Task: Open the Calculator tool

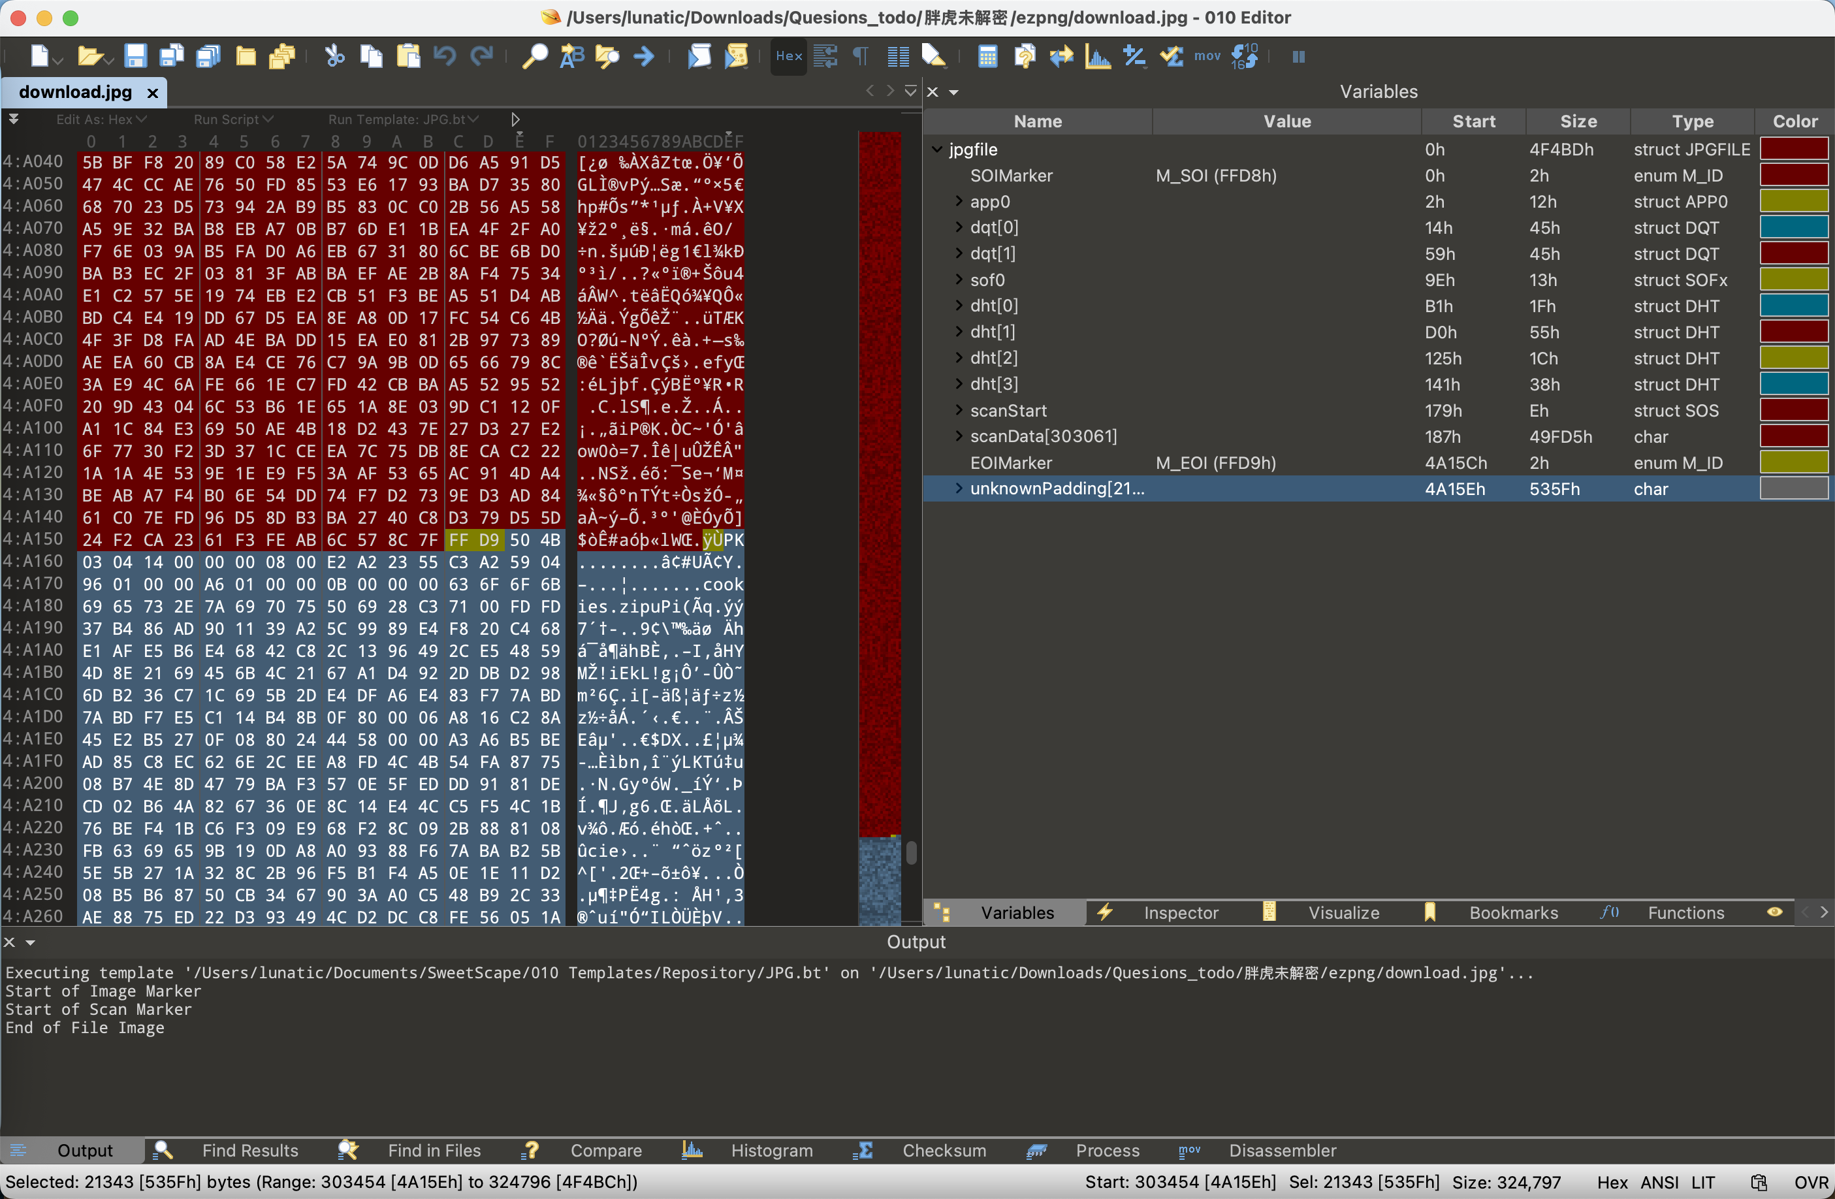Action: pyautogui.click(x=987, y=56)
